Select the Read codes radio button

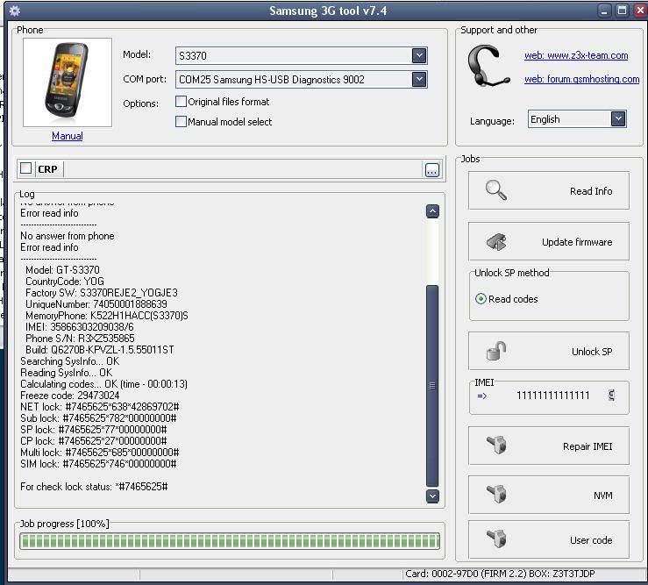(x=481, y=298)
